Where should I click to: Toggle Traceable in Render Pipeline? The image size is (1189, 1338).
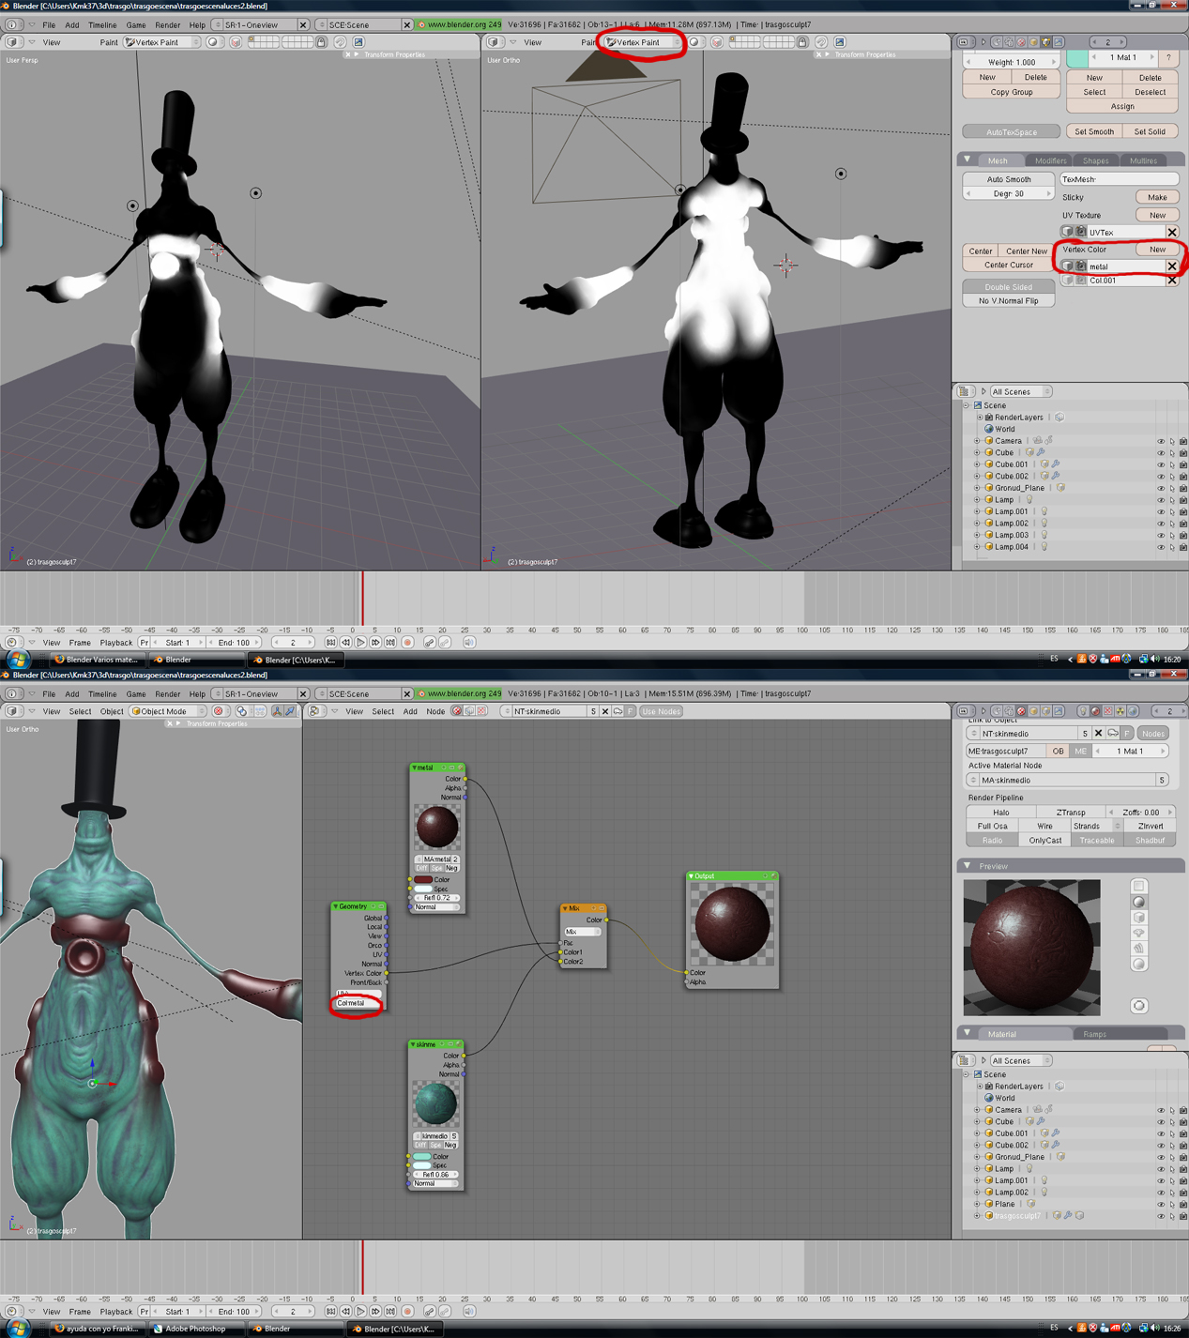(x=1096, y=841)
